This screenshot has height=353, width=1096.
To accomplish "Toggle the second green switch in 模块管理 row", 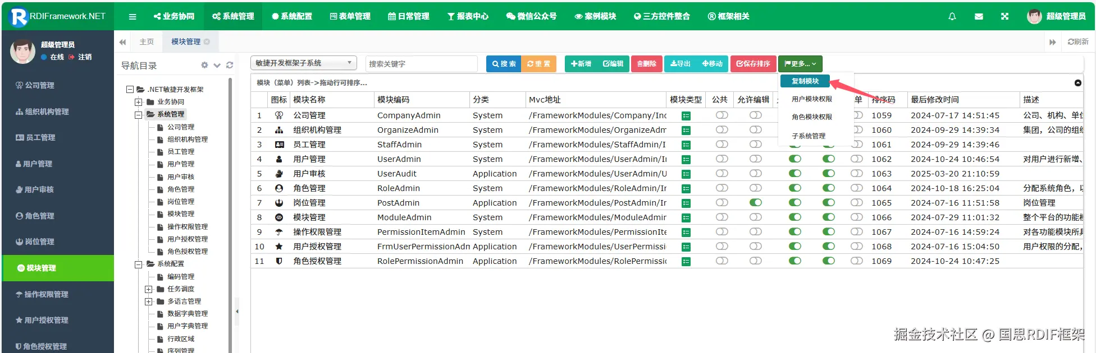I will [829, 217].
